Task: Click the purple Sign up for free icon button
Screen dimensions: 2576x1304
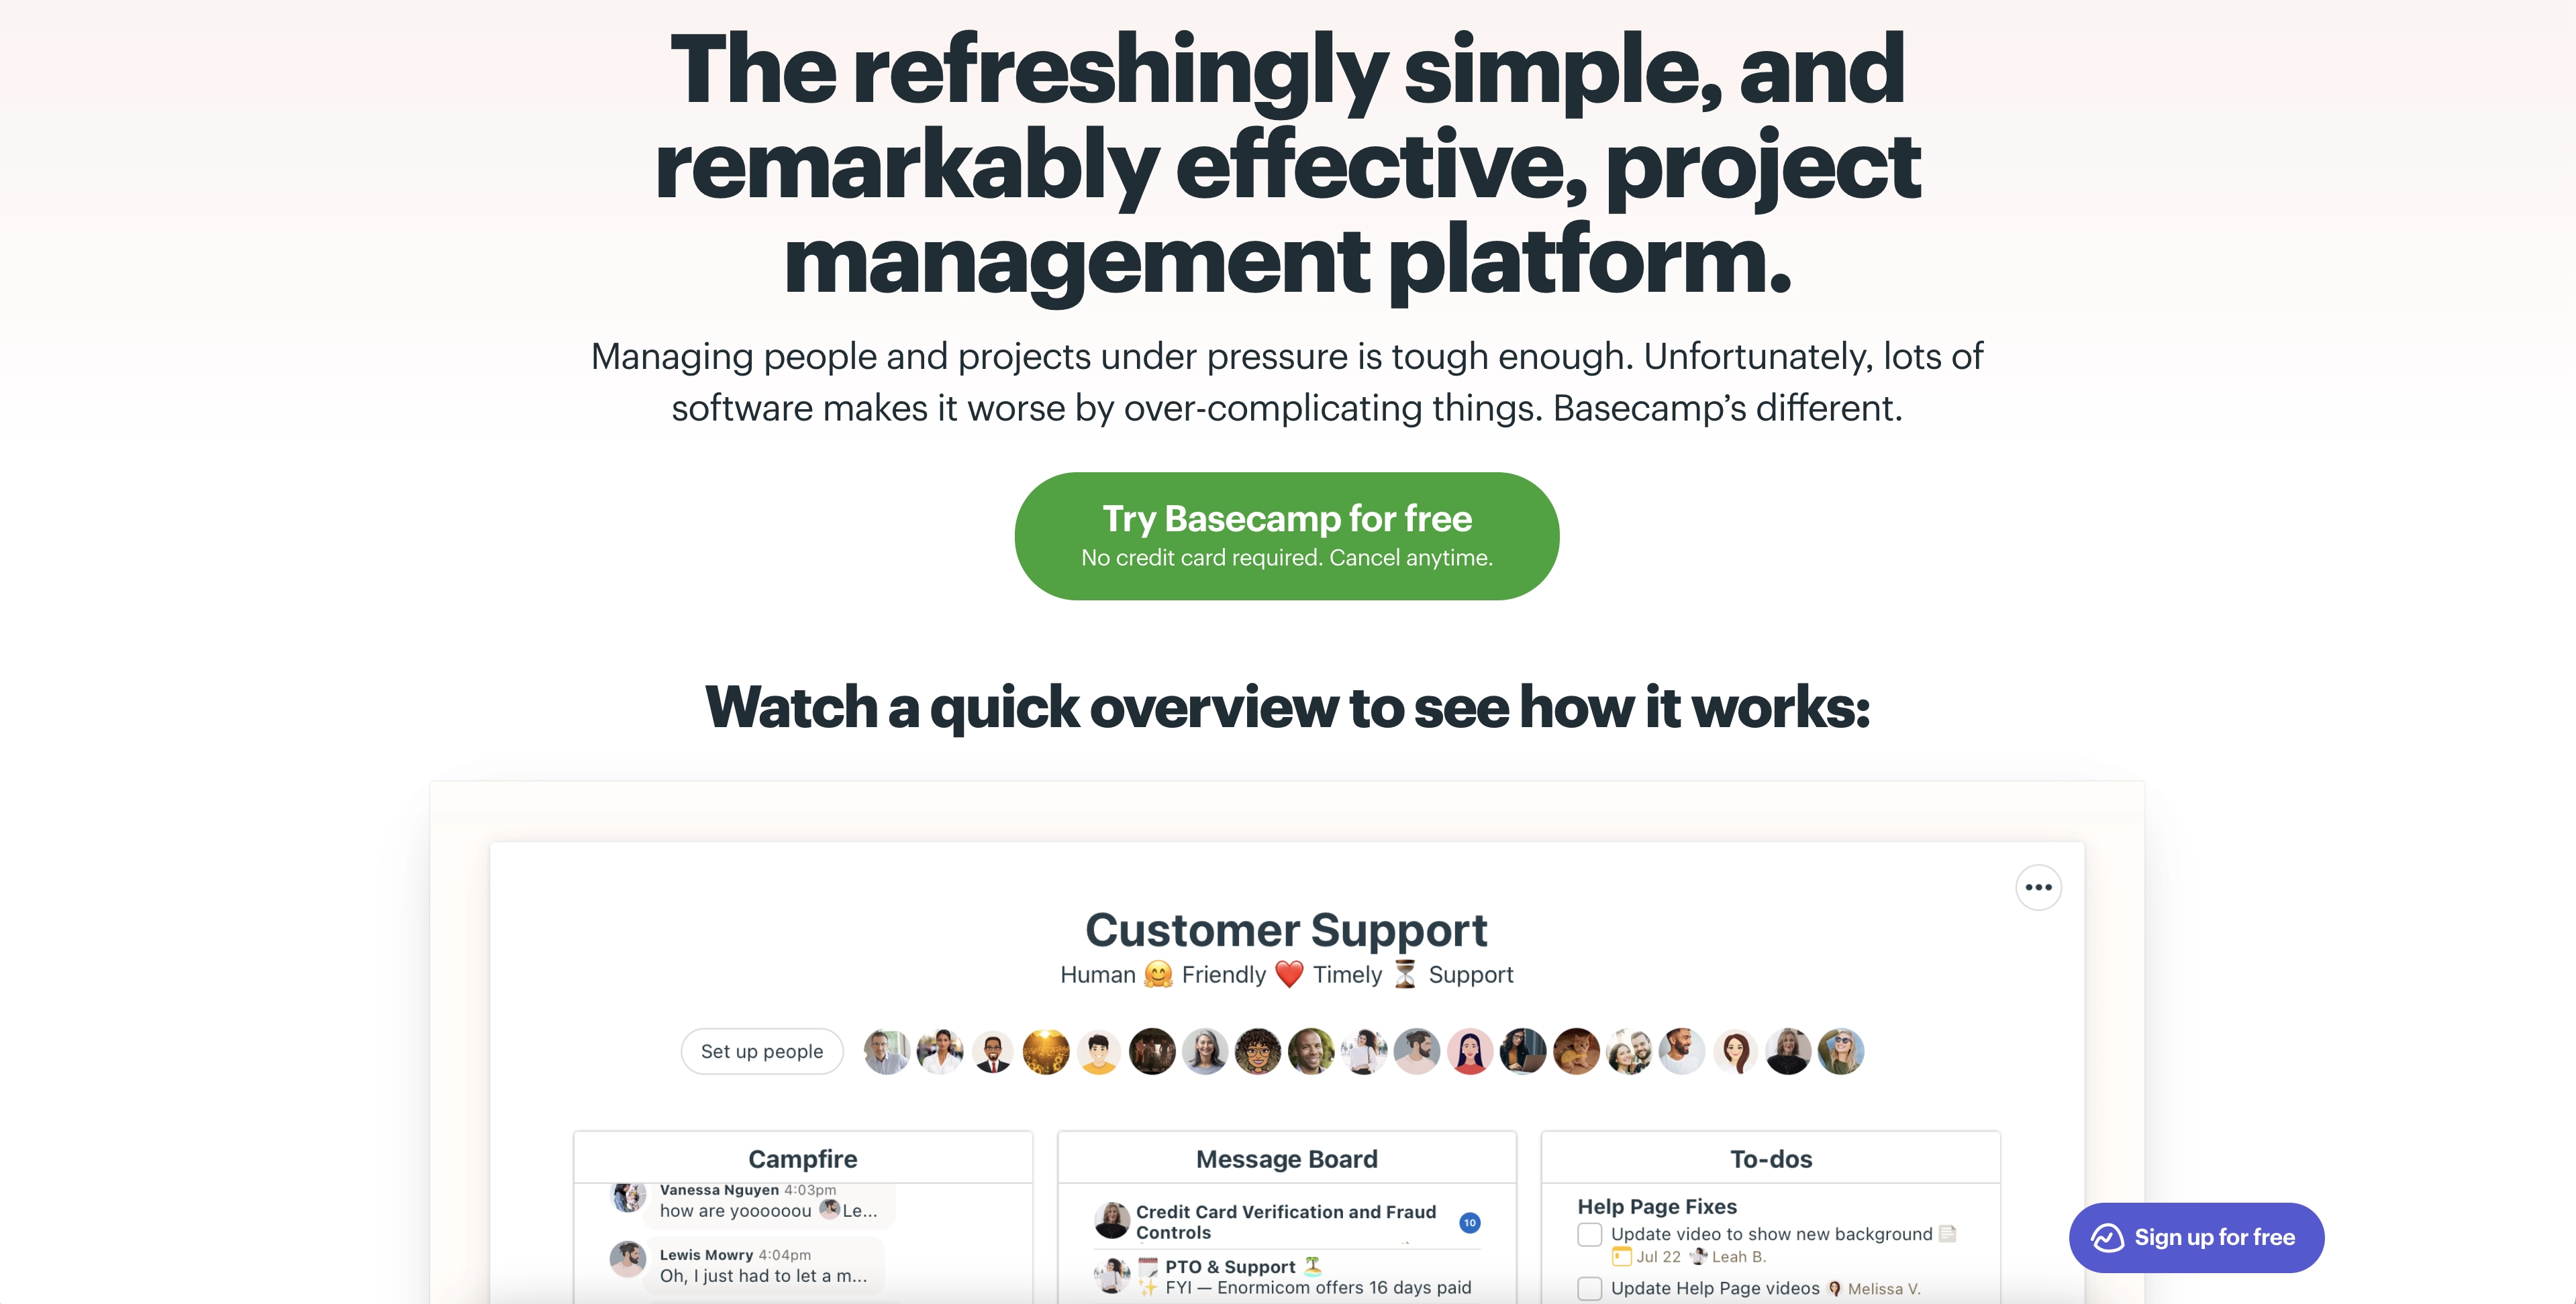Action: point(2195,1238)
